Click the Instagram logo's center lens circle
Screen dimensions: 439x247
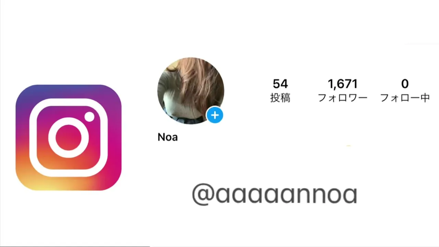click(69, 138)
